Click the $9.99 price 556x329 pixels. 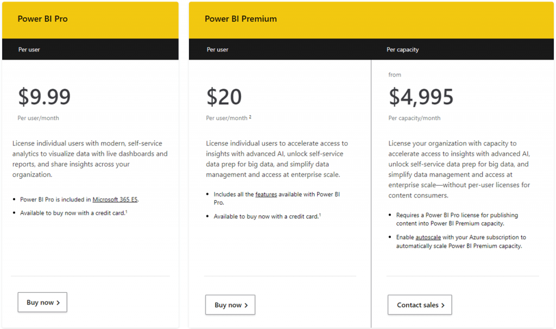click(45, 97)
